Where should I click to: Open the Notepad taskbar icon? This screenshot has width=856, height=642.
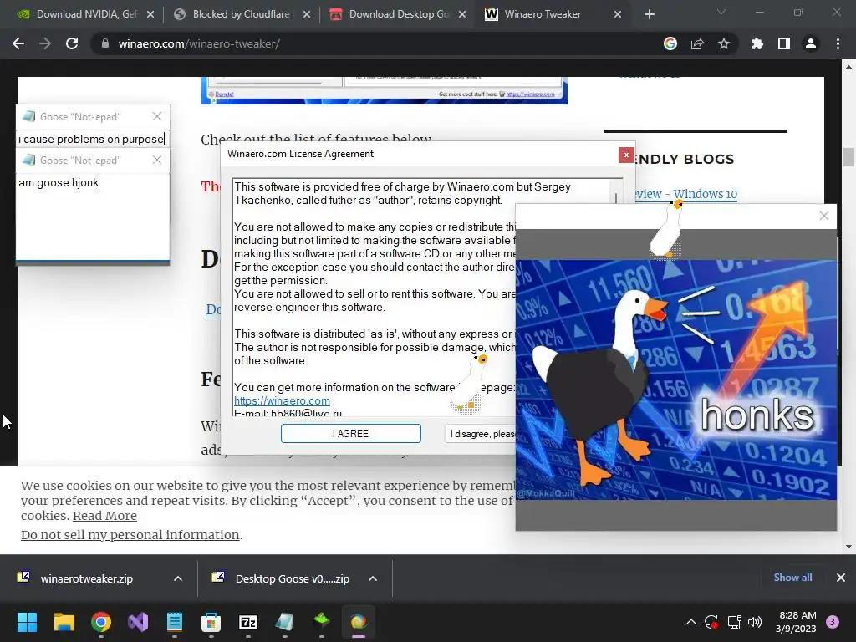(175, 622)
